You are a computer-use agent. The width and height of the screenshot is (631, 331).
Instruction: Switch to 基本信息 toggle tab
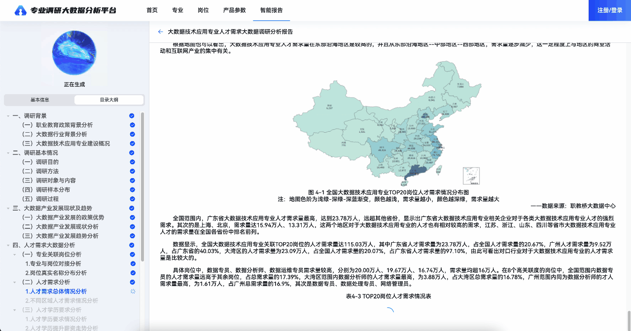(x=39, y=100)
